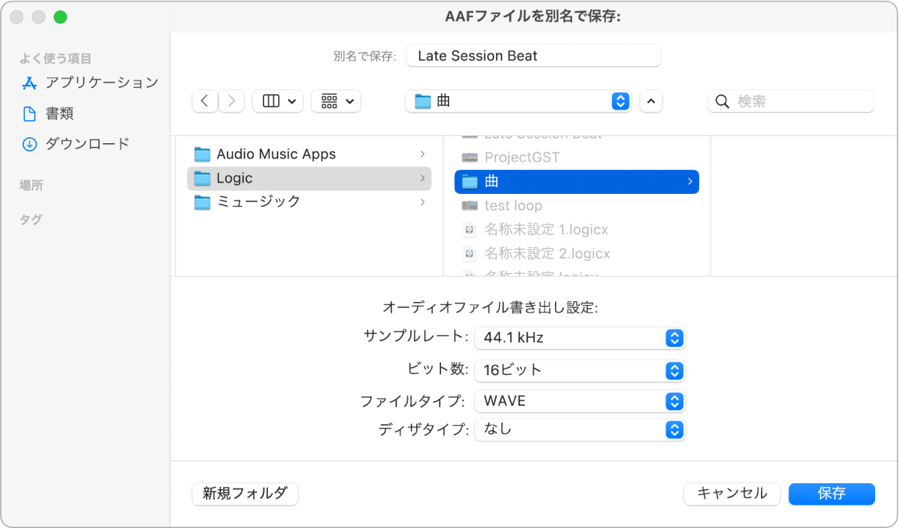Screen dimensions: 899x528
Task: Open the ビット数 dropdown showing 16ビット
Action: [x=673, y=371]
